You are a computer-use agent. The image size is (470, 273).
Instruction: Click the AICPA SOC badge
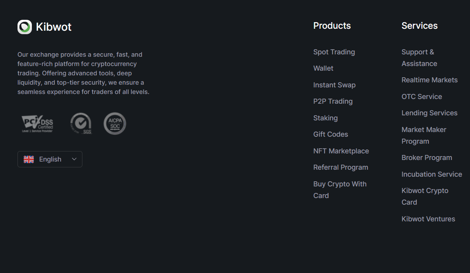[x=115, y=123]
